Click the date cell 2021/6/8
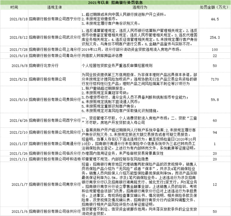Viewport: 231px width, 216px height. 19,66
